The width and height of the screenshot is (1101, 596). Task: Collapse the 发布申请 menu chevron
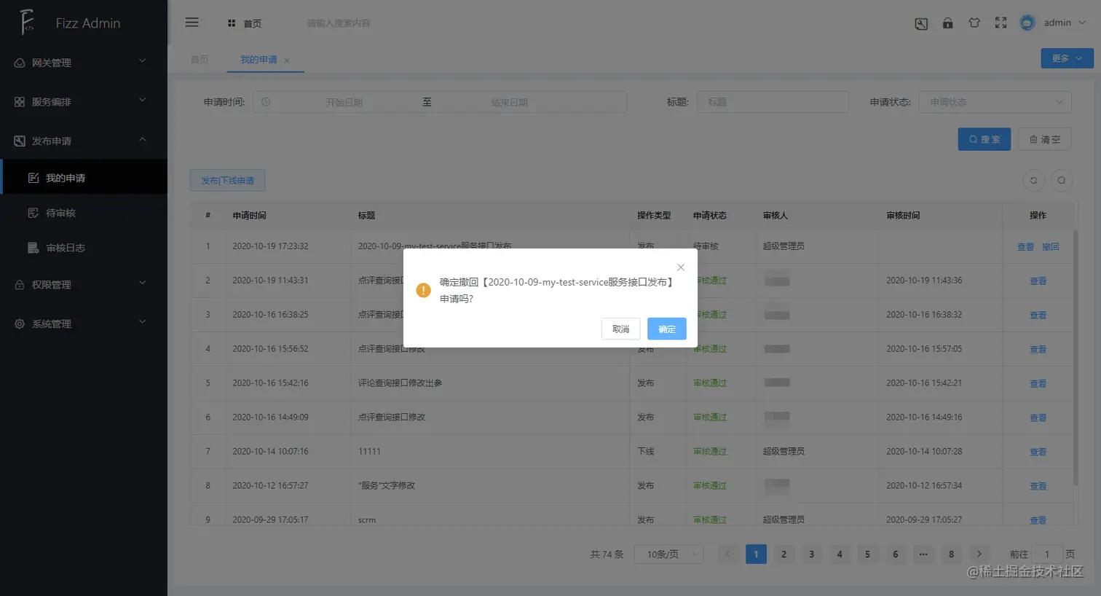pos(143,140)
